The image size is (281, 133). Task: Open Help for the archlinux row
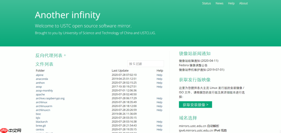point(159,102)
